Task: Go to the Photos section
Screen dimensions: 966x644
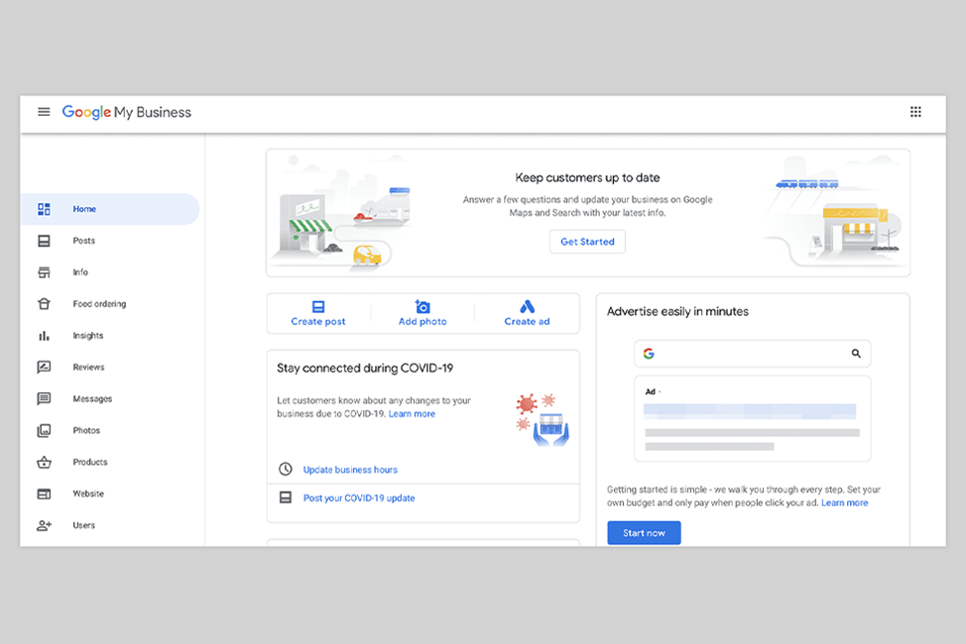Action: point(110,430)
